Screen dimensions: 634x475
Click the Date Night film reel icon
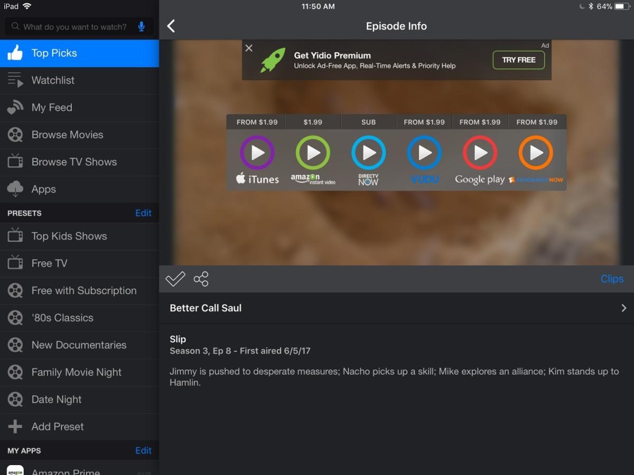click(x=15, y=400)
